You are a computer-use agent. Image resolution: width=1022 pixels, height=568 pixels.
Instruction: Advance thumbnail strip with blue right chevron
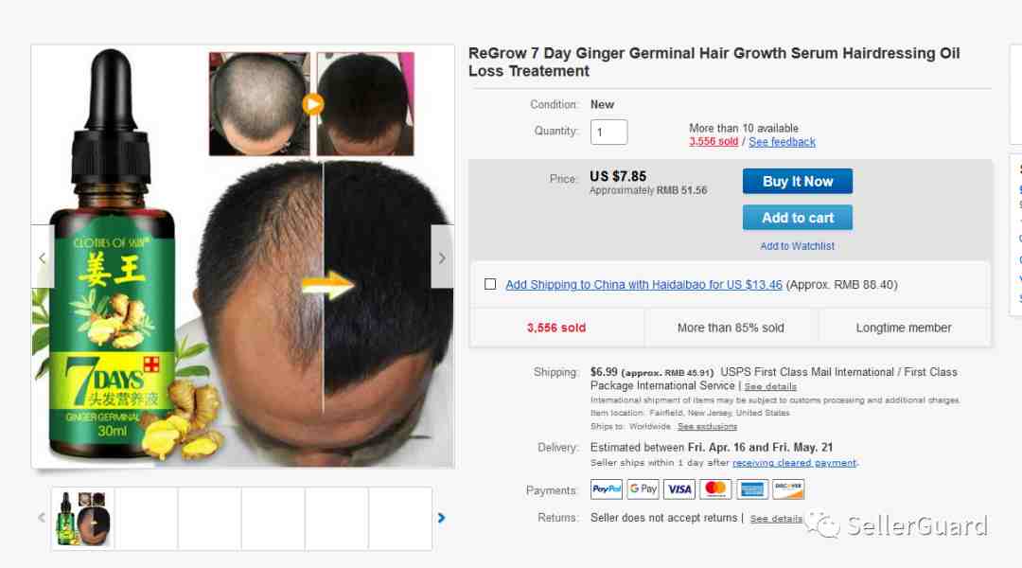[x=441, y=518]
